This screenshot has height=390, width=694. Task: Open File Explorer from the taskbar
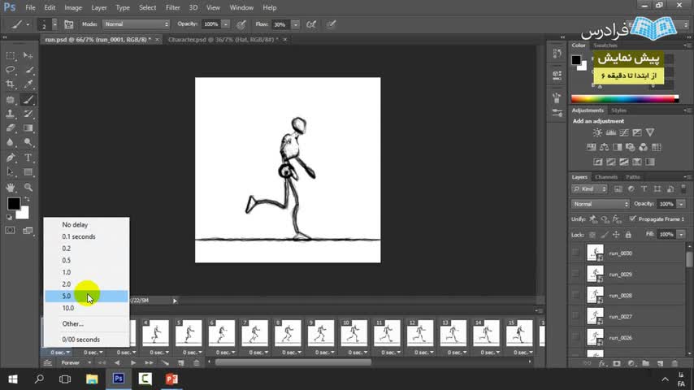92,379
